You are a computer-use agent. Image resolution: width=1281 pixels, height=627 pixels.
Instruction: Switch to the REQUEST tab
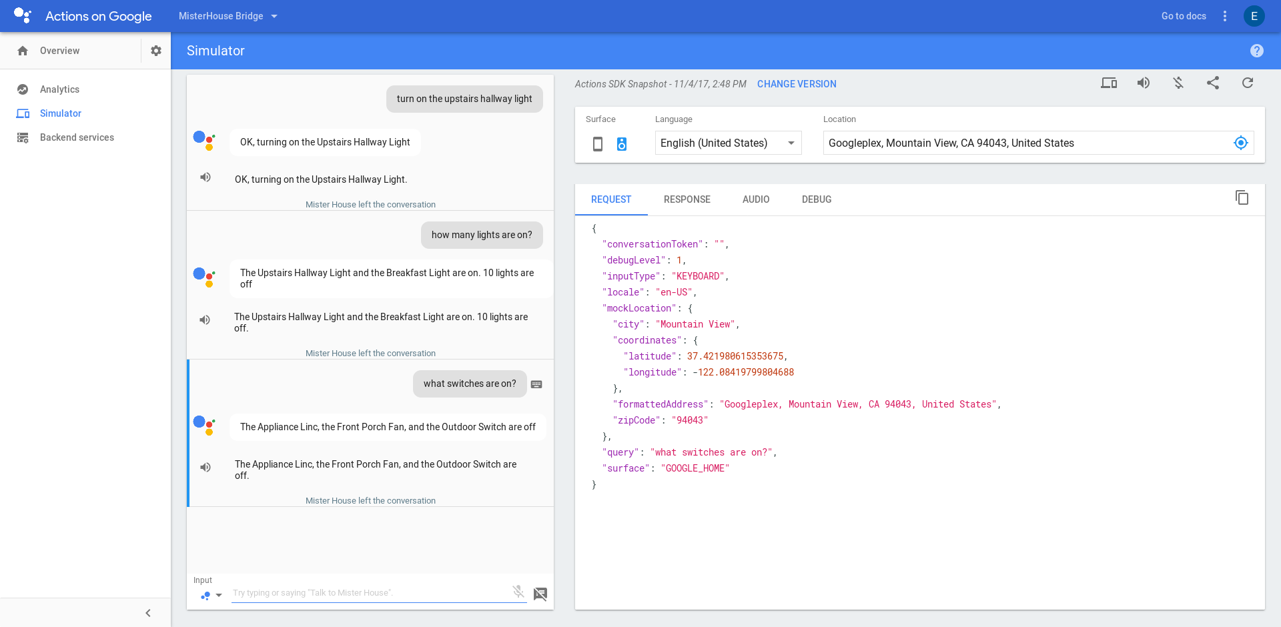(x=611, y=199)
